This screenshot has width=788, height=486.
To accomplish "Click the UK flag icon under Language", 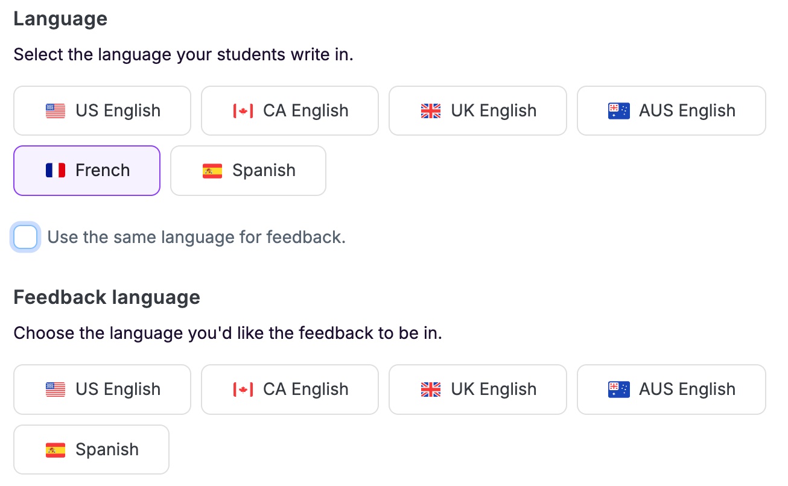I will coord(431,111).
